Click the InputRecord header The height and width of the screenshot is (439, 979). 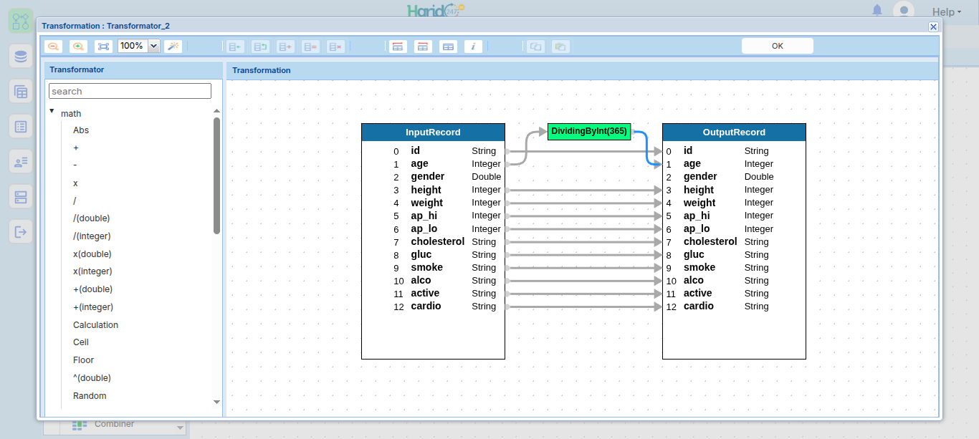pyautogui.click(x=433, y=132)
